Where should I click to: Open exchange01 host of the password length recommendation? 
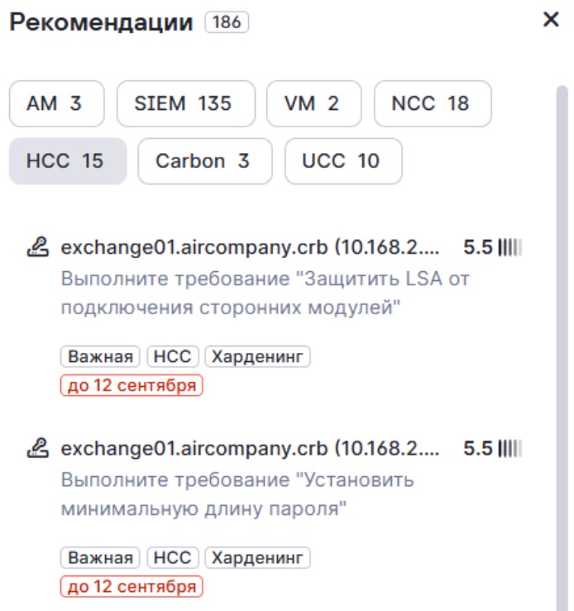coord(251,449)
